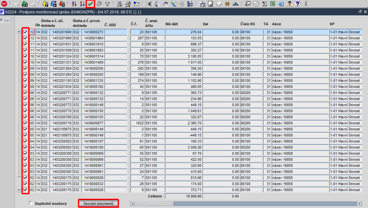Uncheck the row with amount 372.71
The height and width of the screenshot is (208, 368).
tap(25, 190)
